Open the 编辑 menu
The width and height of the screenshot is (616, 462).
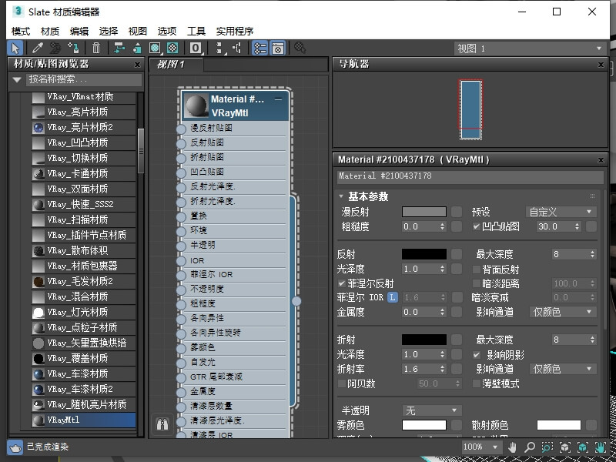click(79, 31)
